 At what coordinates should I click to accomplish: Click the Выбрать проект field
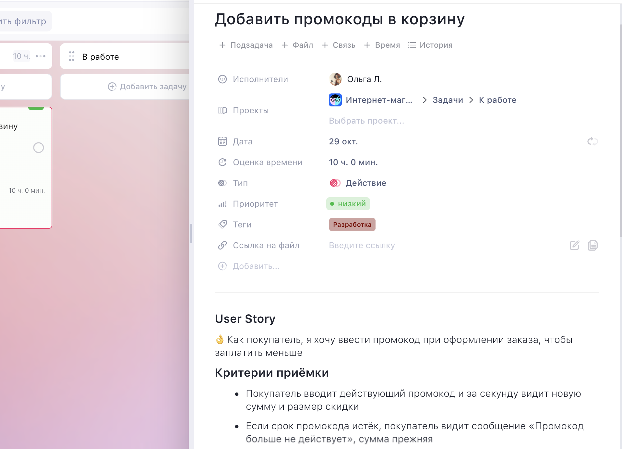click(x=366, y=121)
